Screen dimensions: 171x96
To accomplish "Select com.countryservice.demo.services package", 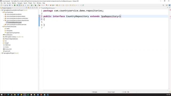I will point(16,25).
